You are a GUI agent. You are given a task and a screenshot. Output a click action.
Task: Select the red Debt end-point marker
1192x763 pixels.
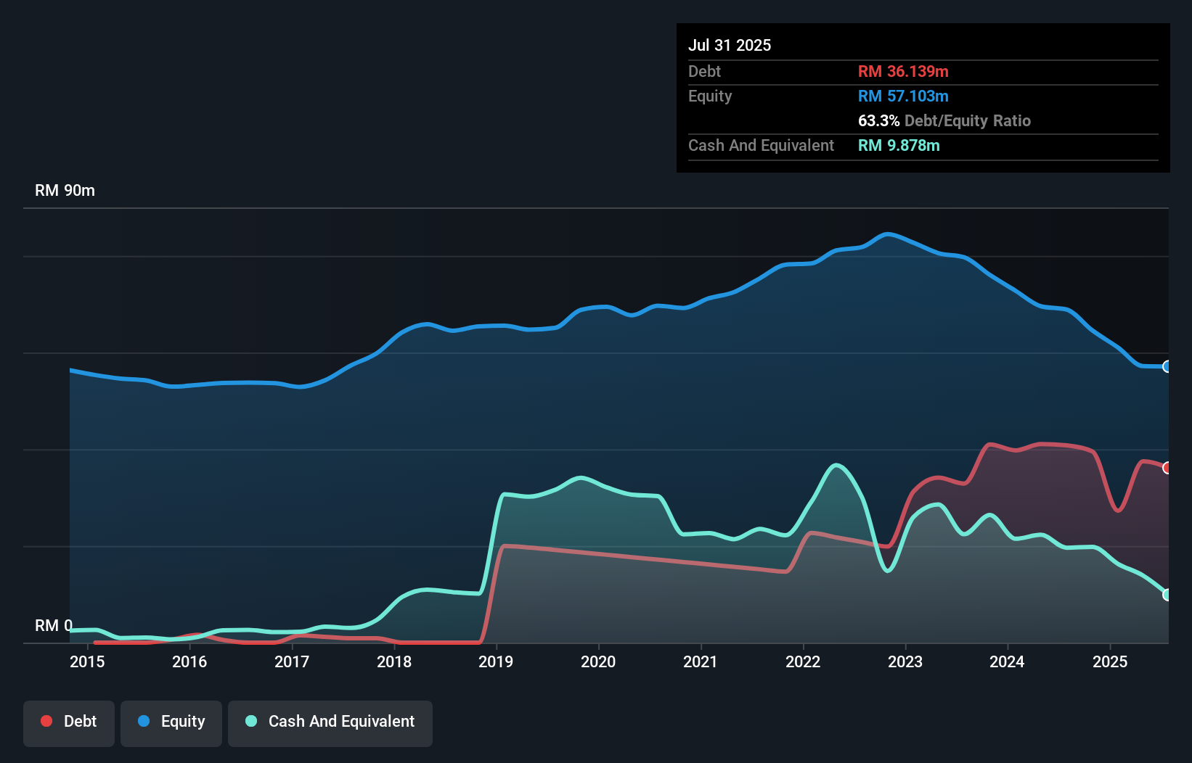pos(1167,468)
